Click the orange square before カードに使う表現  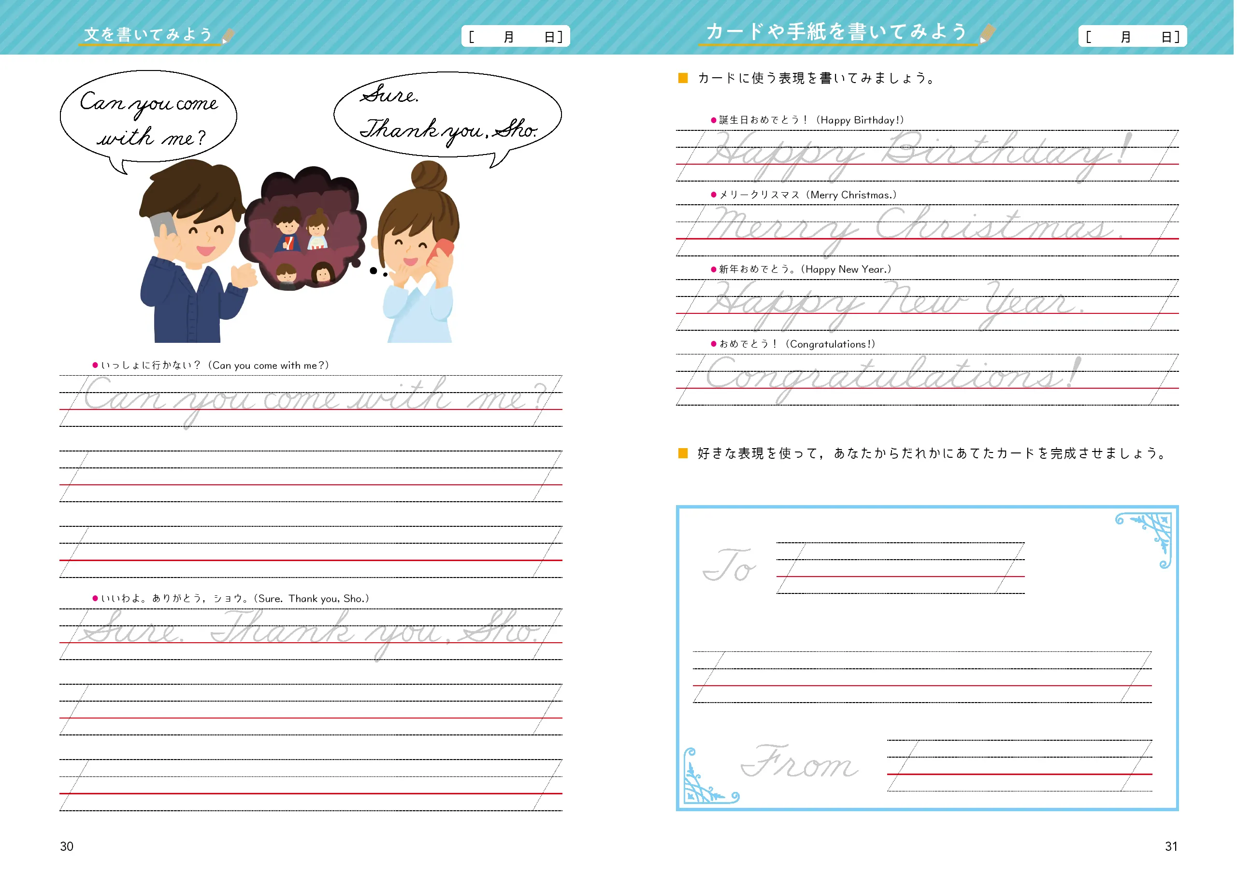(683, 78)
